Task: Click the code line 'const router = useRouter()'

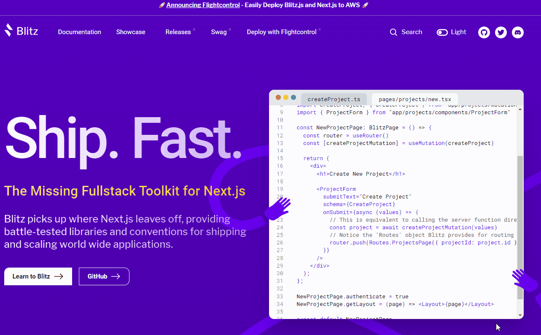Action: [x=346, y=136]
